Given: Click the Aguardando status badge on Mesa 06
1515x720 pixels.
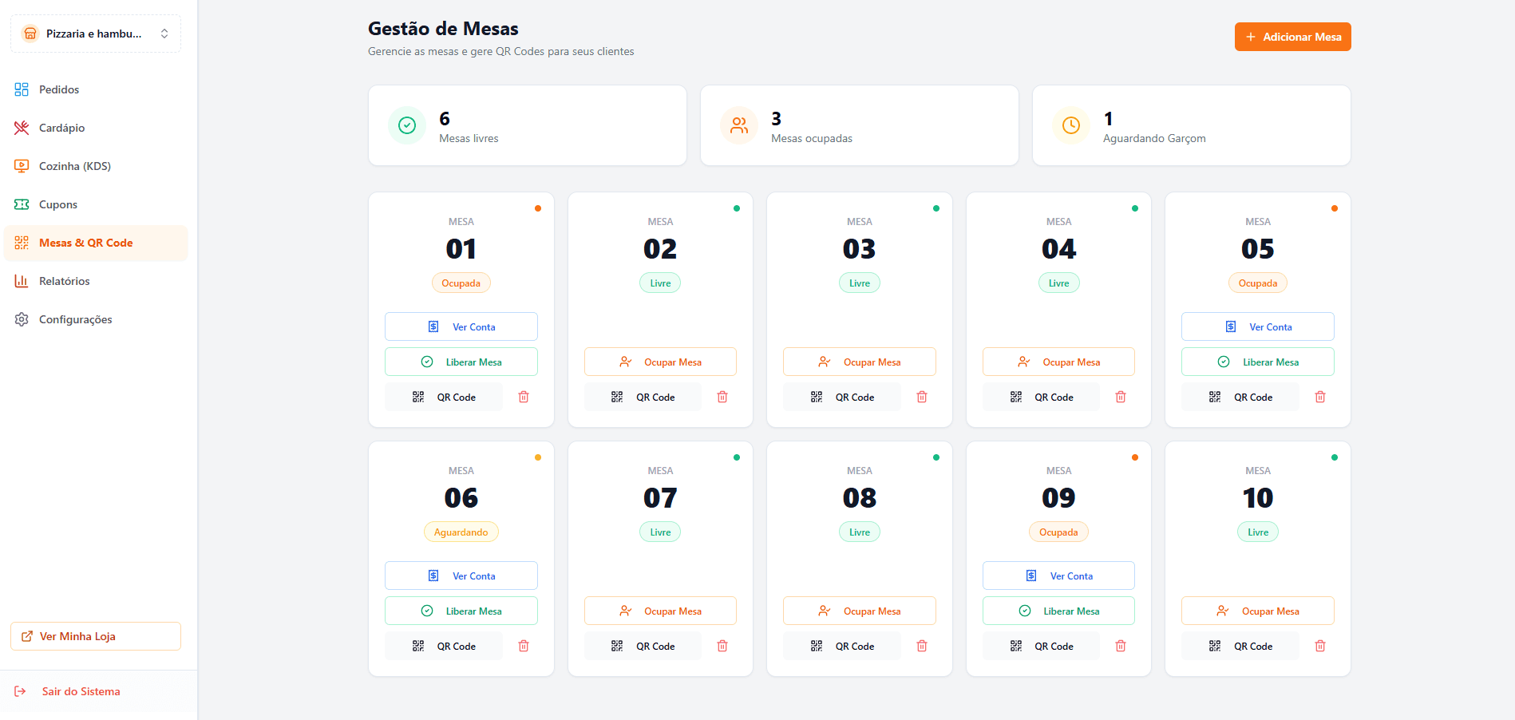Looking at the screenshot, I should pos(461,532).
